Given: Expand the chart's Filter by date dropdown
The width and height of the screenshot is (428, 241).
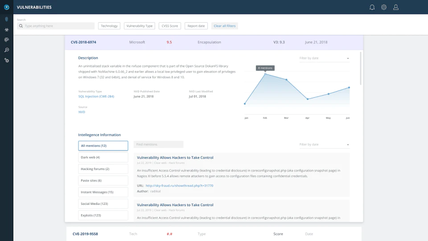Looking at the screenshot, I should 324,58.
